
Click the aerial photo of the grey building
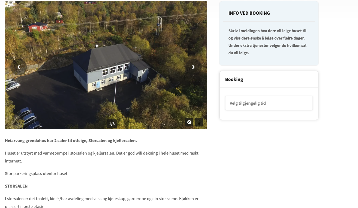(106, 65)
